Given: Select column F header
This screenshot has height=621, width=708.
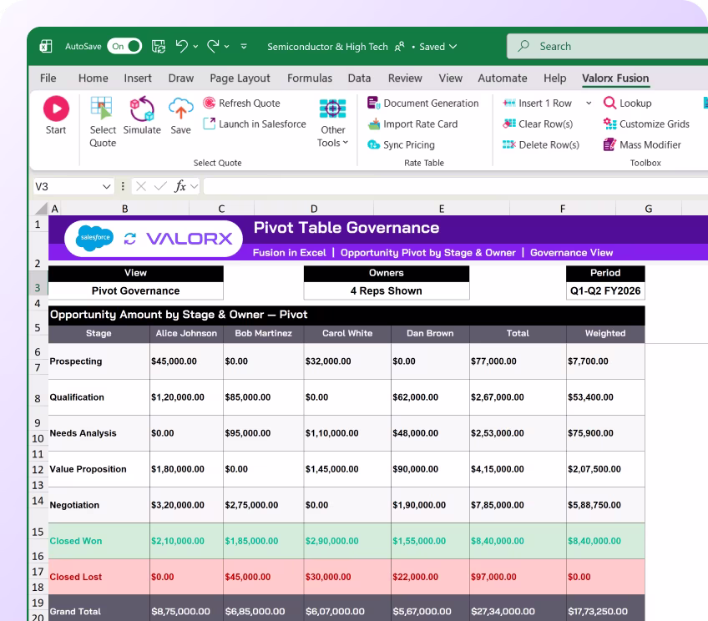Looking at the screenshot, I should pyautogui.click(x=562, y=209).
